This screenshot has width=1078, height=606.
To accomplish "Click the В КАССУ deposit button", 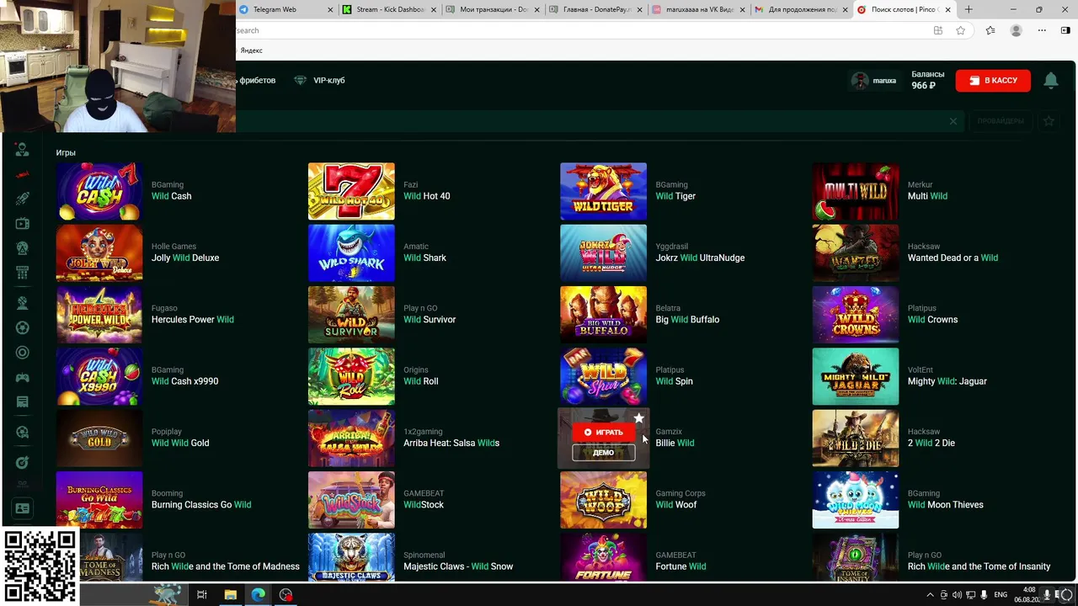I will click(993, 81).
